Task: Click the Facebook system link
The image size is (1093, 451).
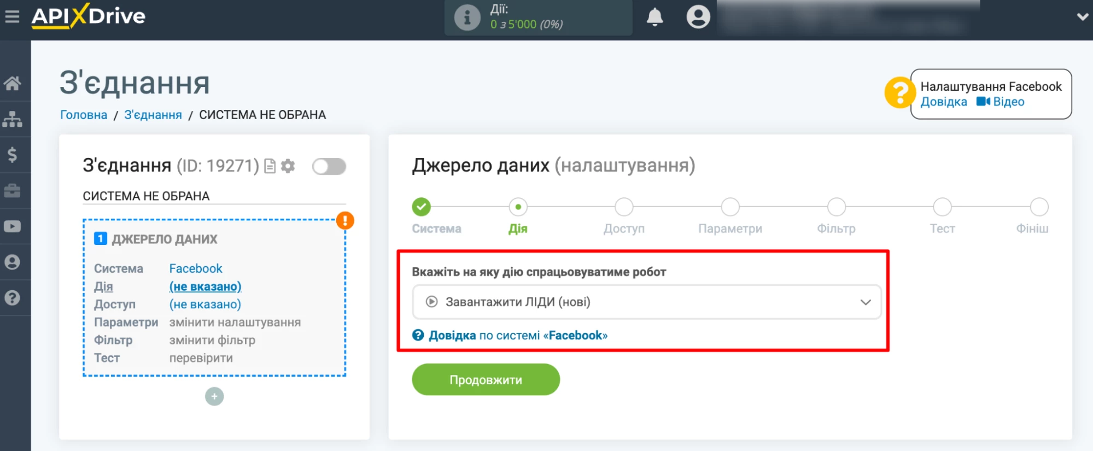Action: (x=196, y=268)
